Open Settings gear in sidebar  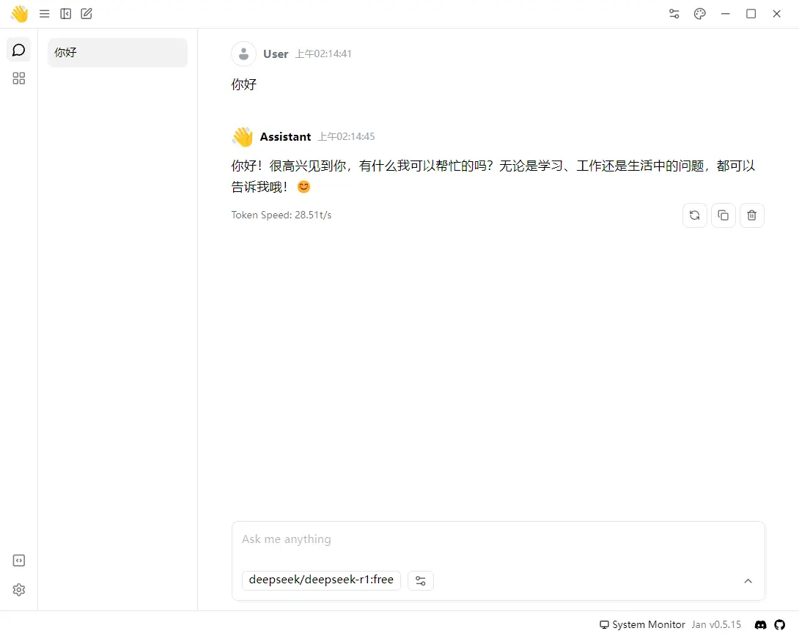(x=19, y=590)
